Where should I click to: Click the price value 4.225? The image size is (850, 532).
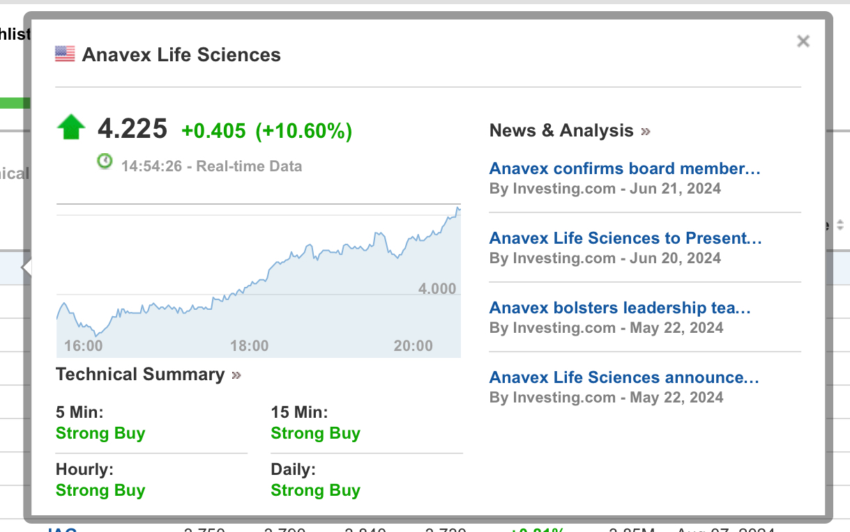[x=132, y=129]
